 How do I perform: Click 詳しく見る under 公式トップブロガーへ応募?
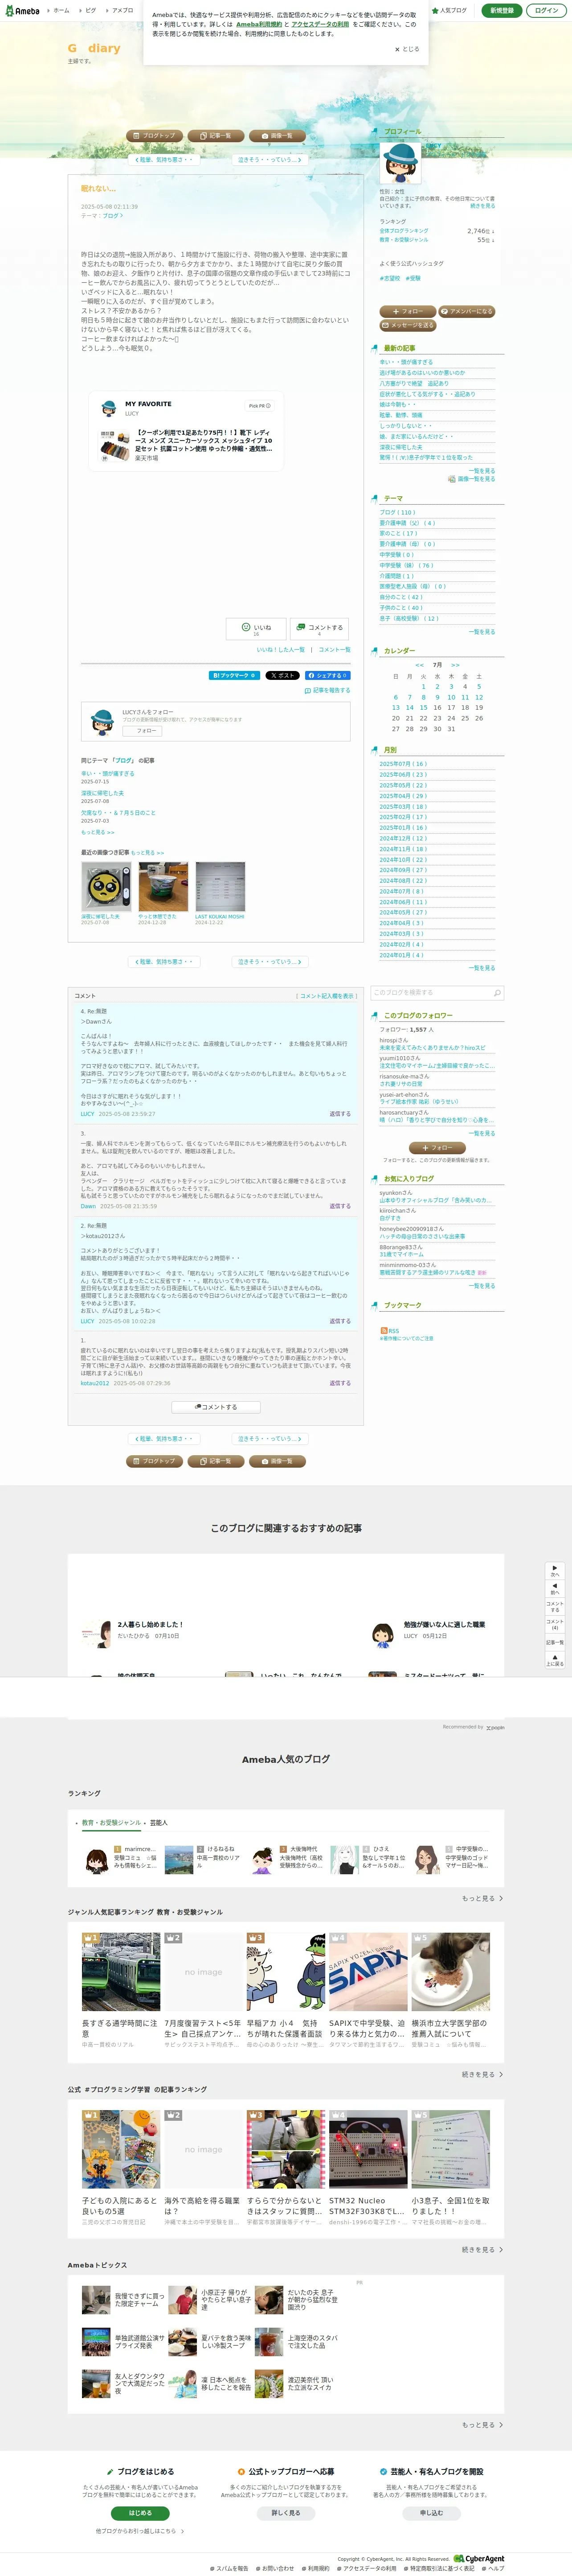(285, 2513)
